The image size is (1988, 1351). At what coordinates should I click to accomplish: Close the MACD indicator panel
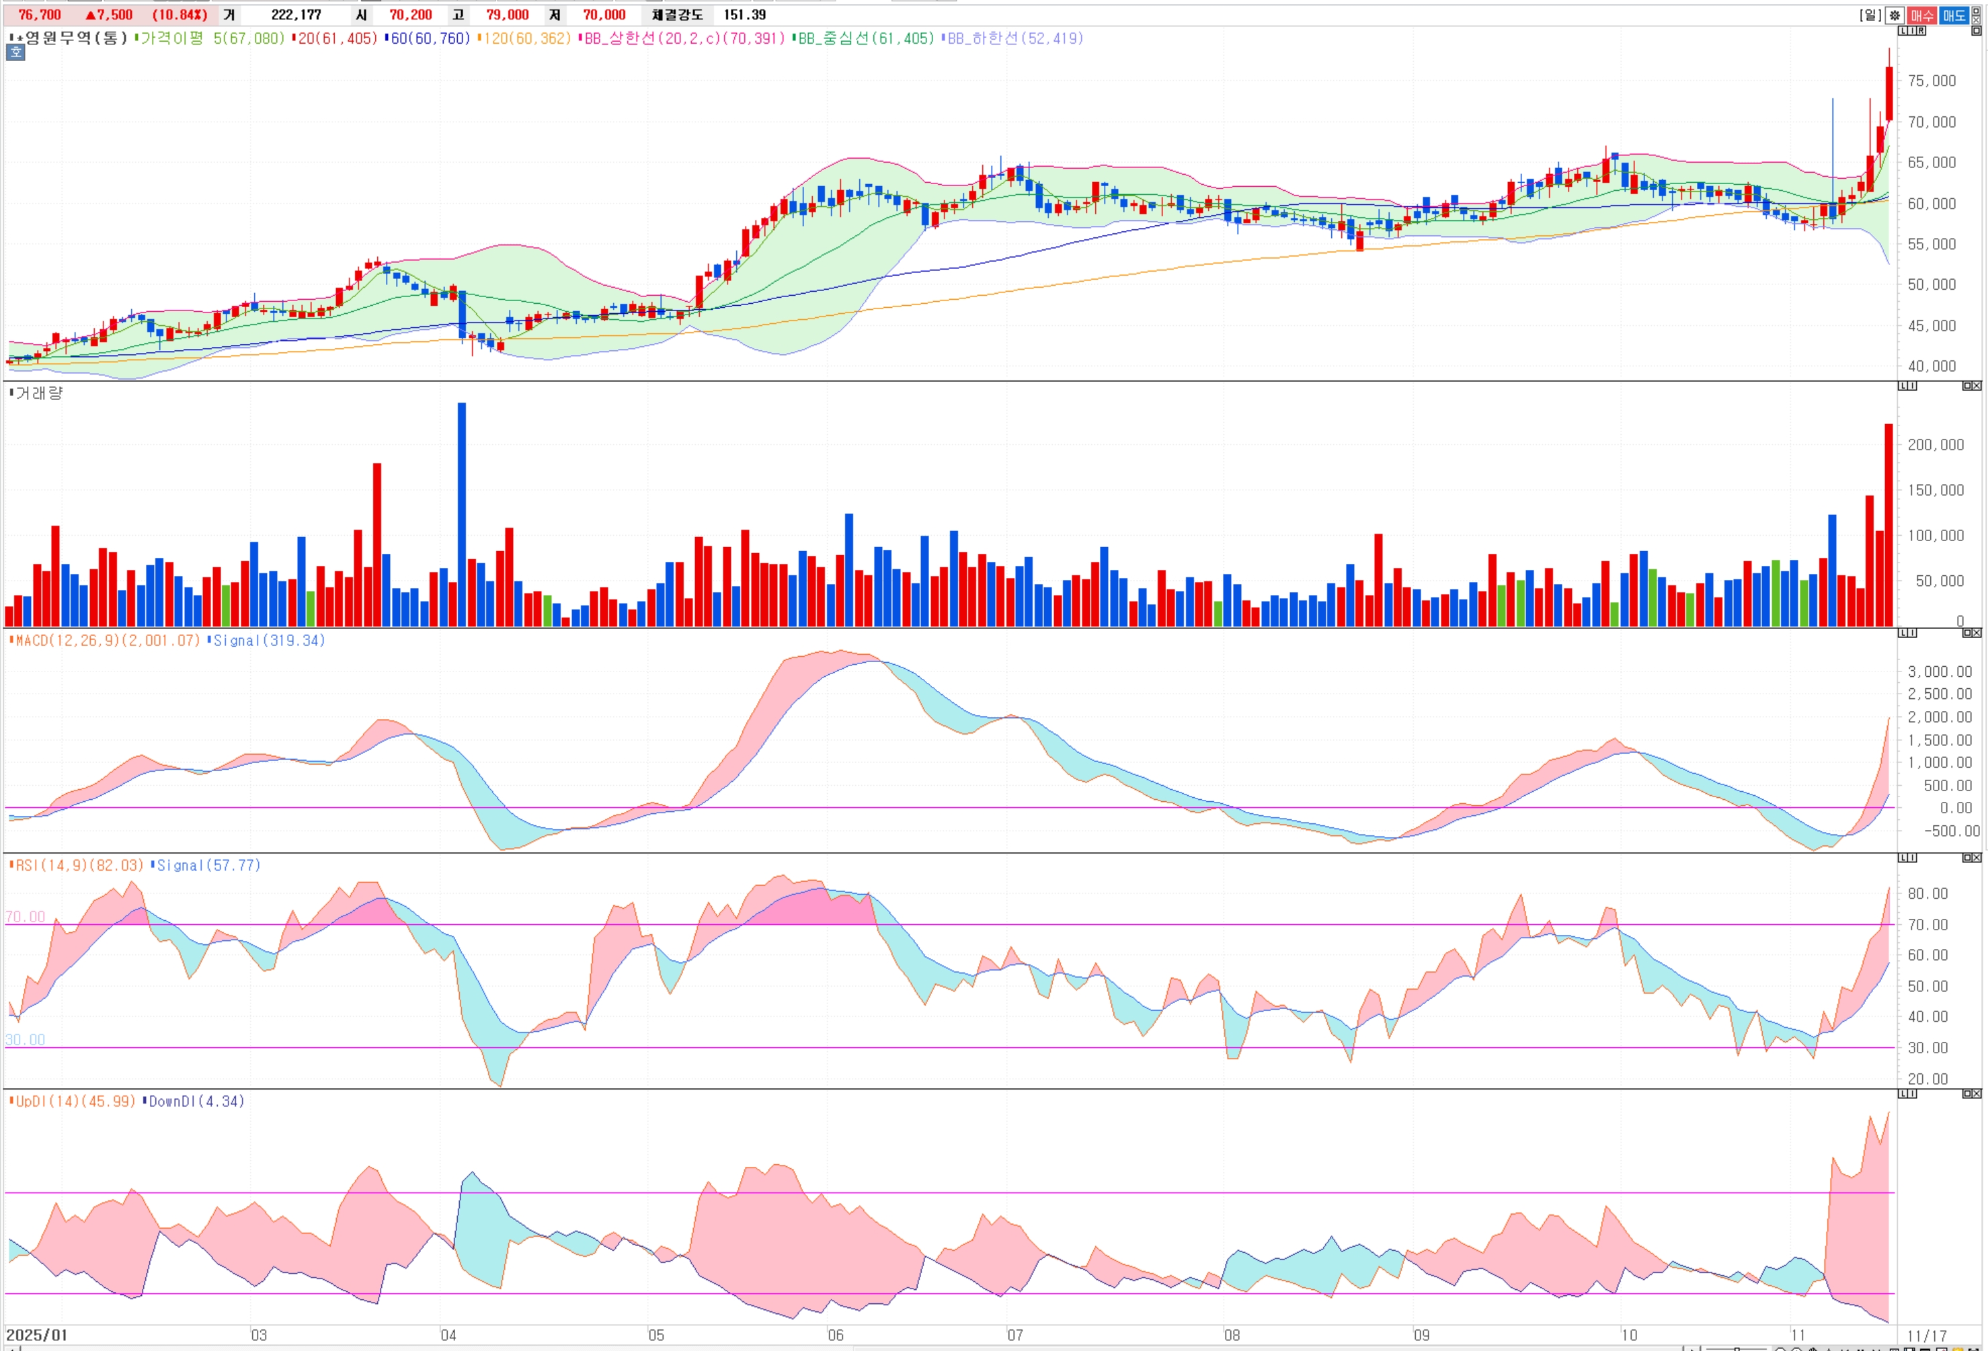1977,632
